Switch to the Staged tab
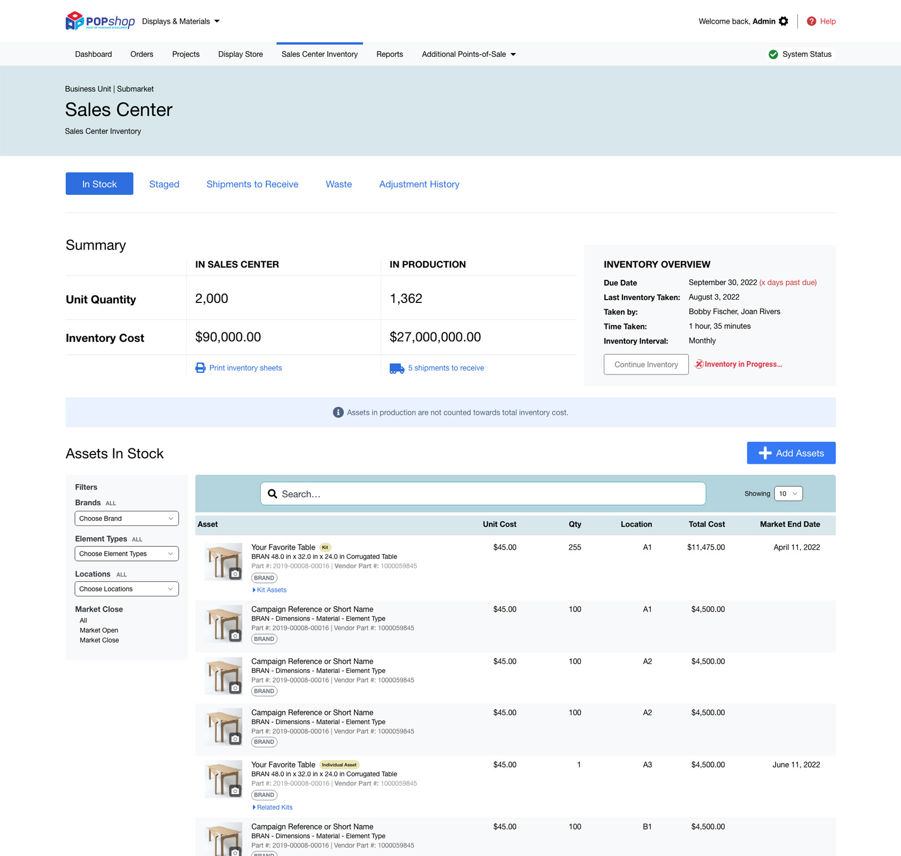The width and height of the screenshot is (901, 856). coord(164,184)
